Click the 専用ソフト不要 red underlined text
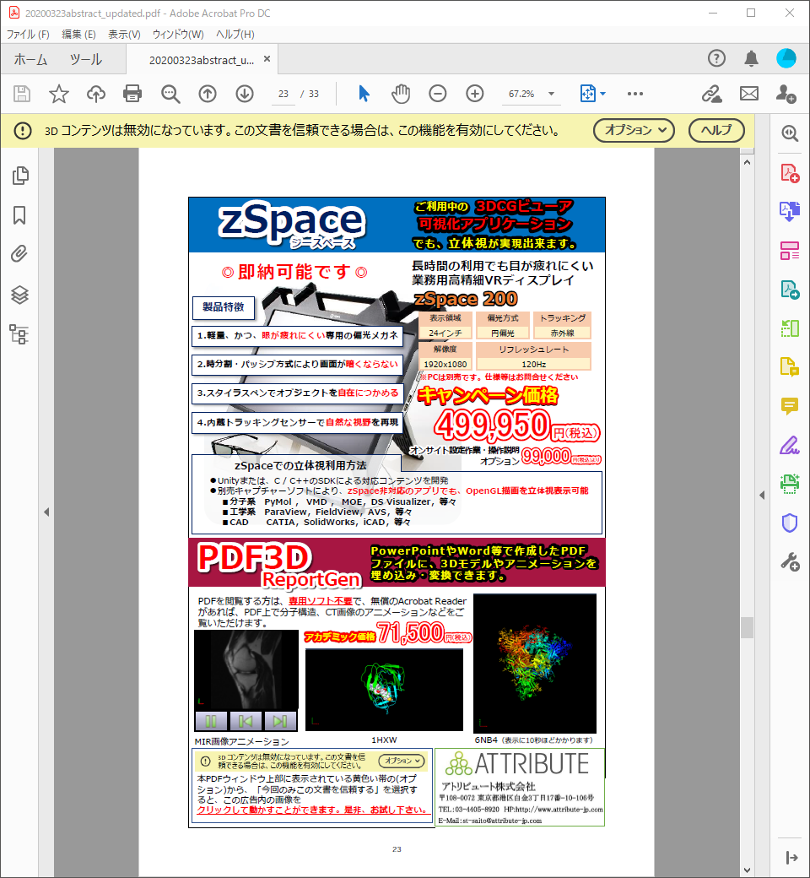Screen dimensions: 810x878 click(321, 601)
